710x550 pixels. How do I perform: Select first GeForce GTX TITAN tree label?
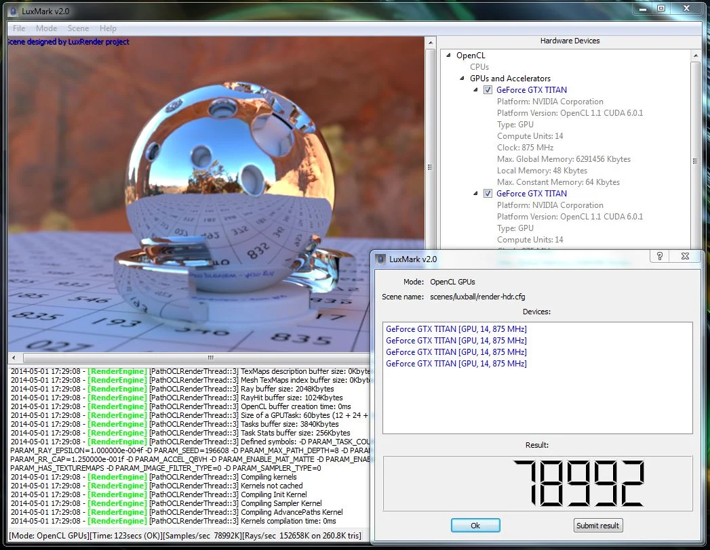tap(532, 89)
